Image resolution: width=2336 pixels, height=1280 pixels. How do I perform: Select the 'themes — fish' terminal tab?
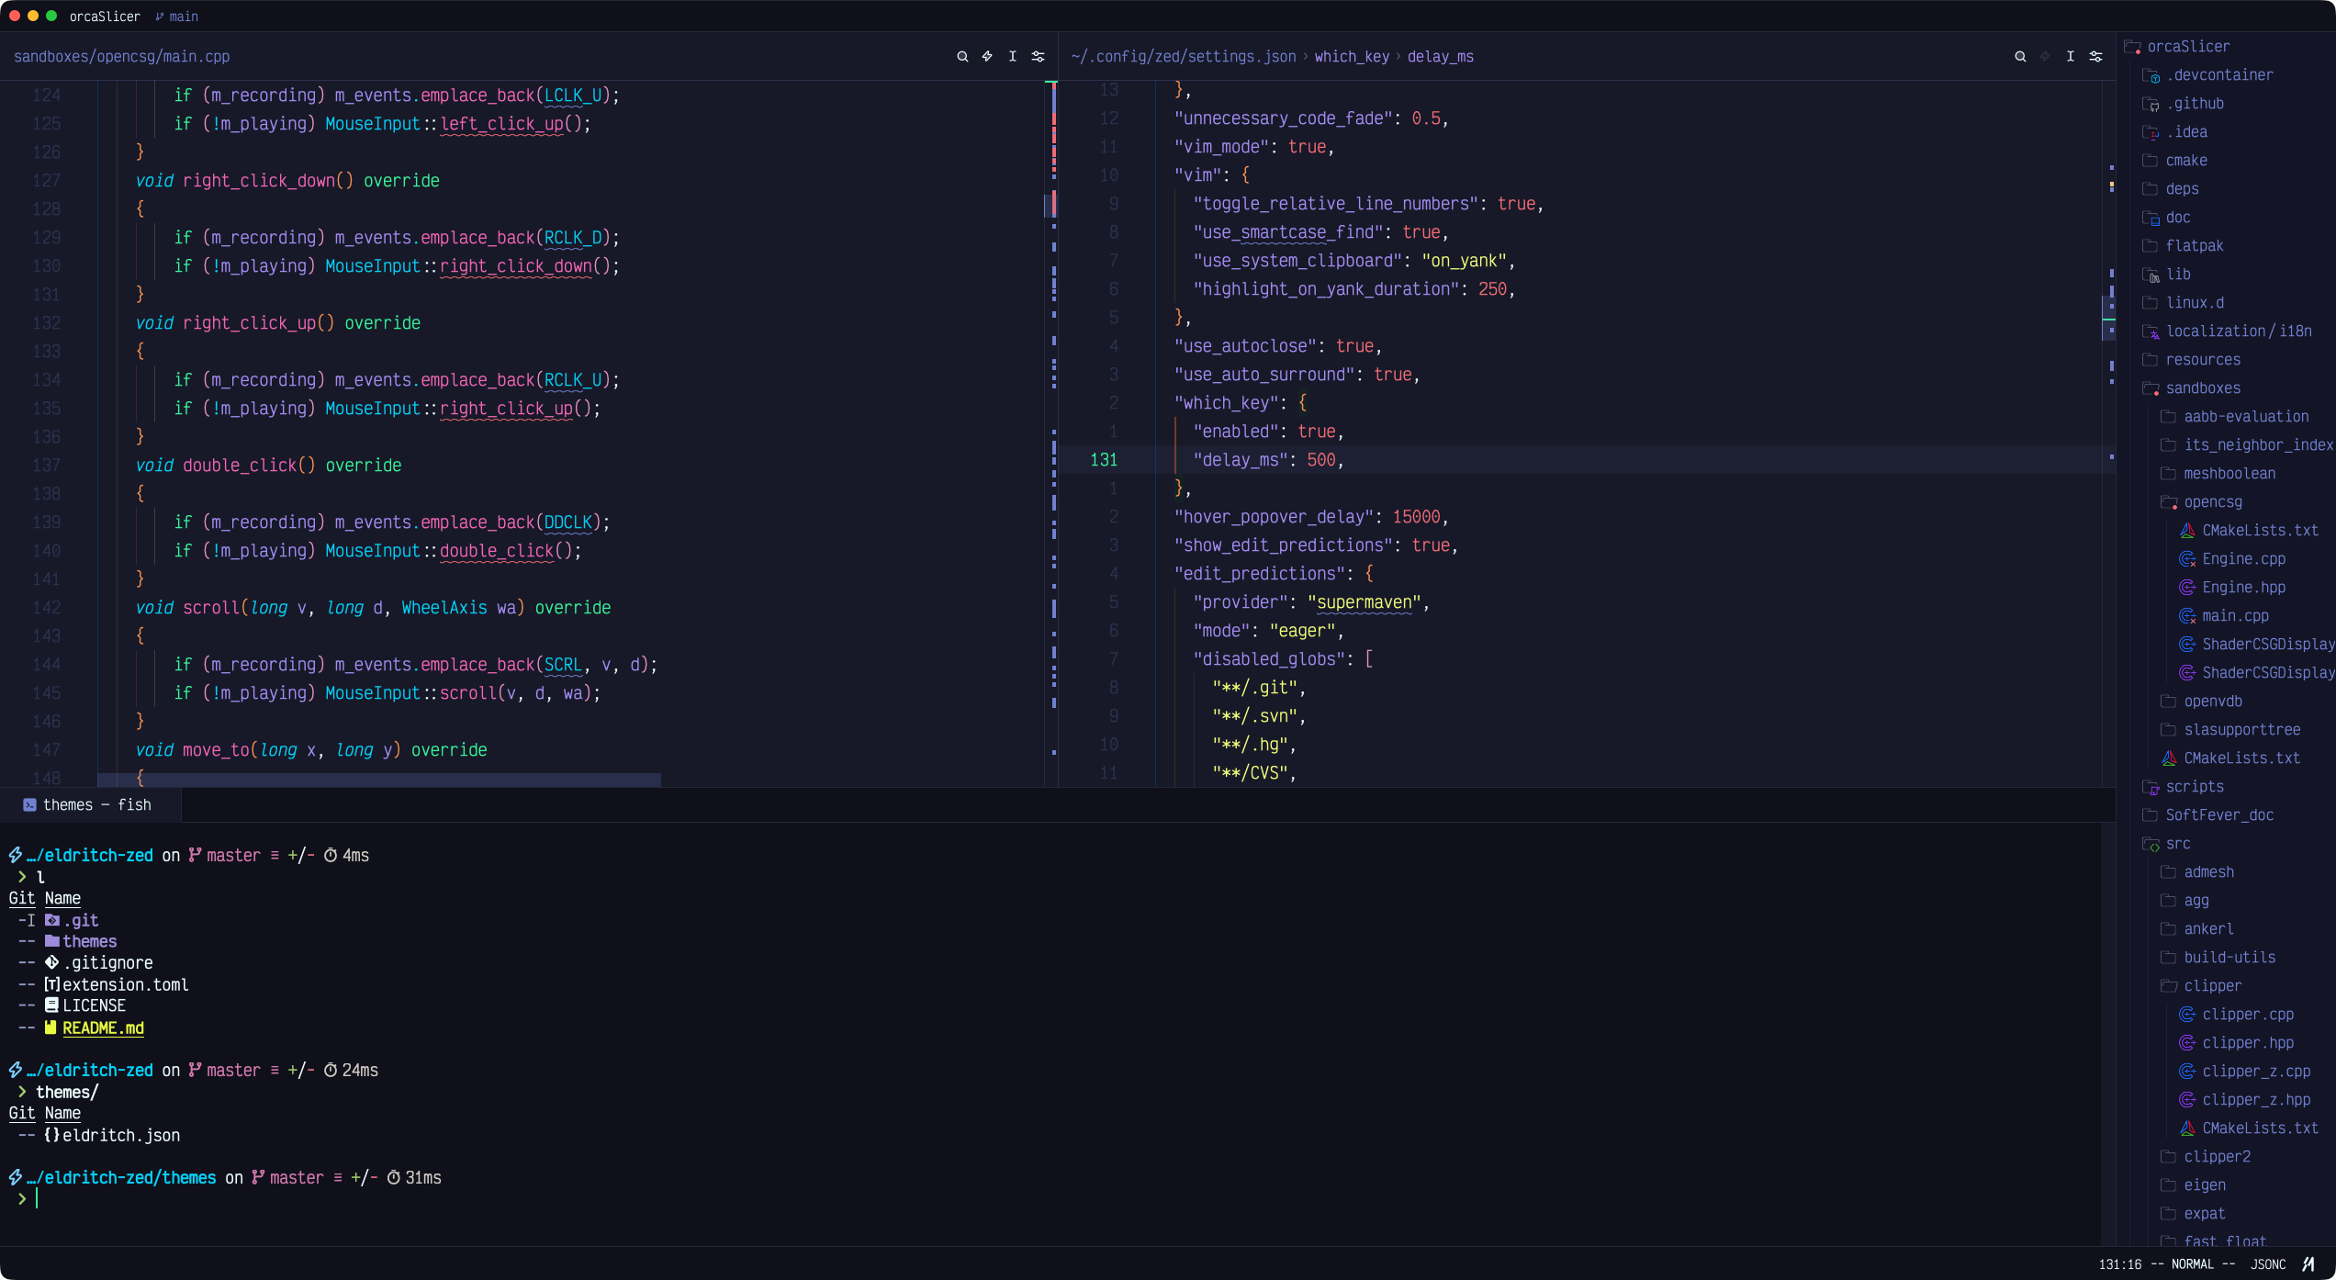click(x=90, y=805)
